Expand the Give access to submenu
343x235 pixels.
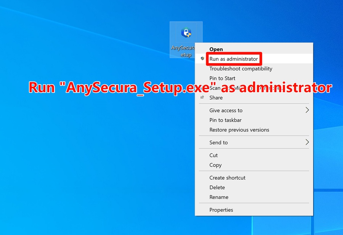226,110
